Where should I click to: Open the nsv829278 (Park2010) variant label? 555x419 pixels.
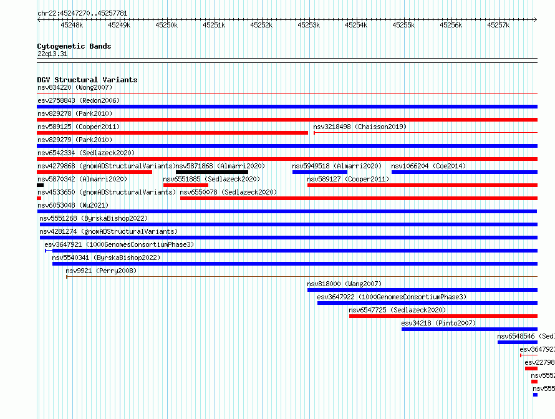[75, 113]
